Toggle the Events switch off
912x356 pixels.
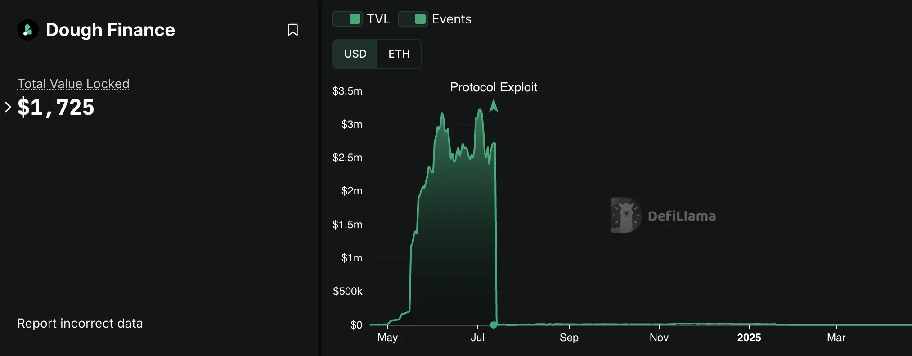pyautogui.click(x=413, y=19)
